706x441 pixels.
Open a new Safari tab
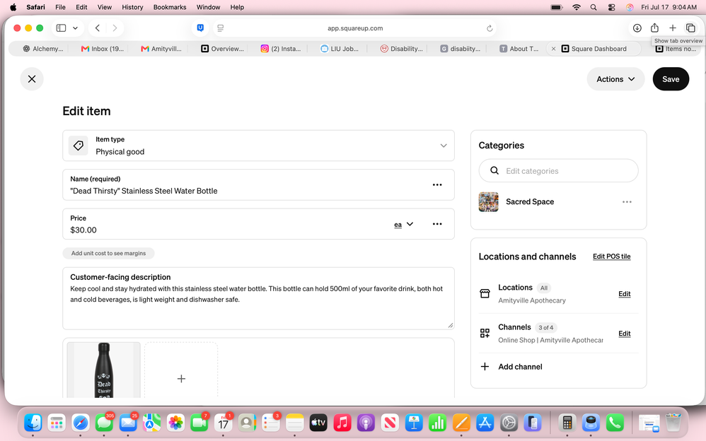(672, 28)
